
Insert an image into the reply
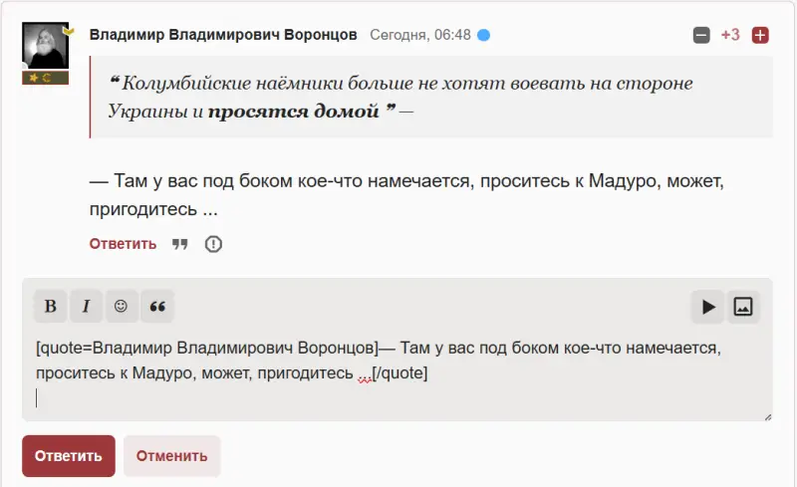[x=742, y=307]
